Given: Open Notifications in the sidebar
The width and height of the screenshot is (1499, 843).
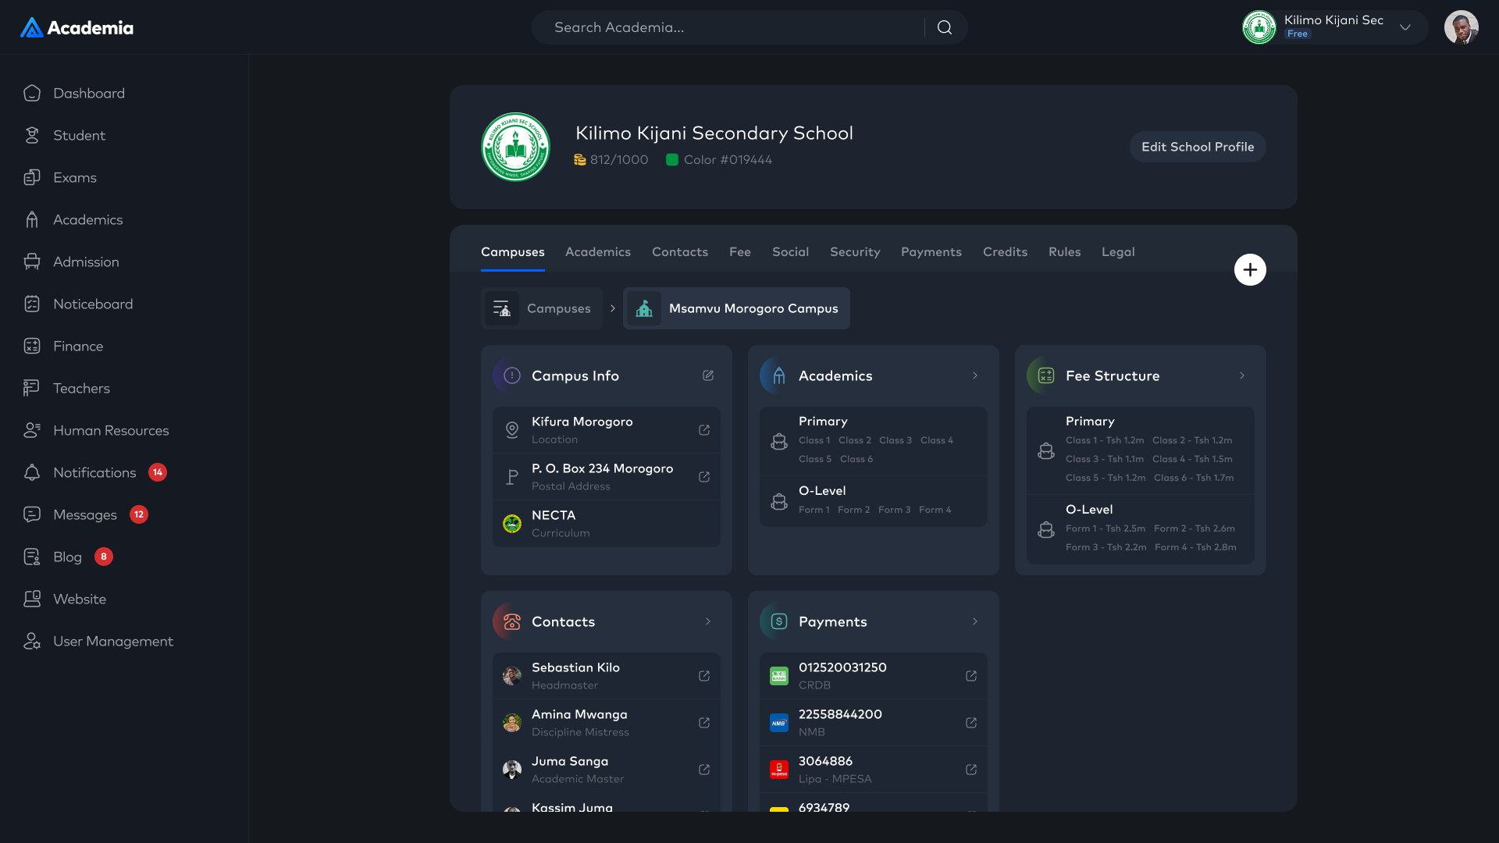Looking at the screenshot, I should [x=94, y=472].
